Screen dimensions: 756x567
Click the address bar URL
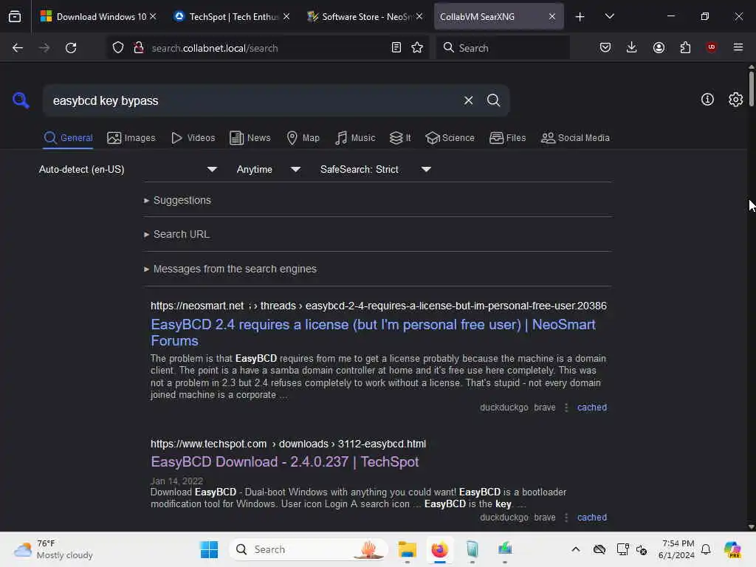click(x=215, y=48)
